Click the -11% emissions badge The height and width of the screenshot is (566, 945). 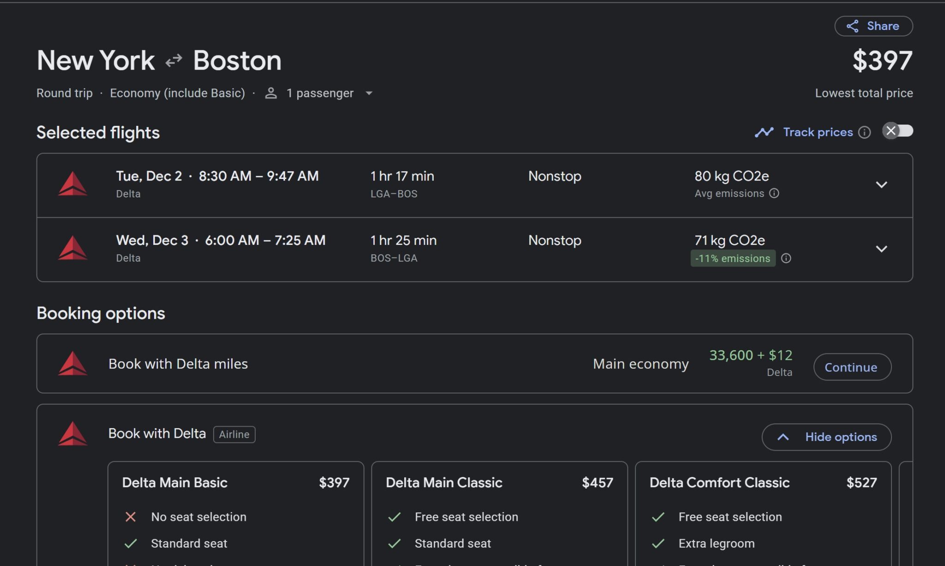point(733,258)
